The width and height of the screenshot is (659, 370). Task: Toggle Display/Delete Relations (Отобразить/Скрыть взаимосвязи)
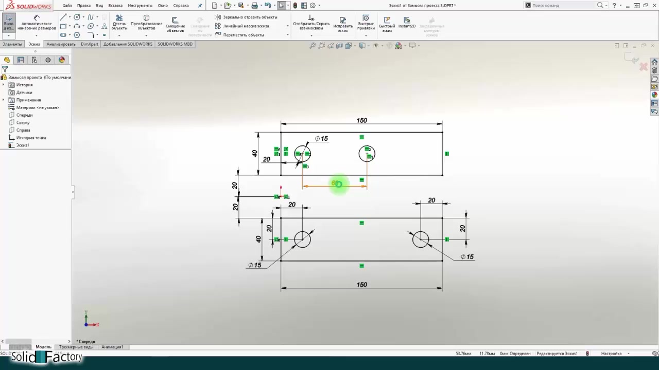[311, 24]
